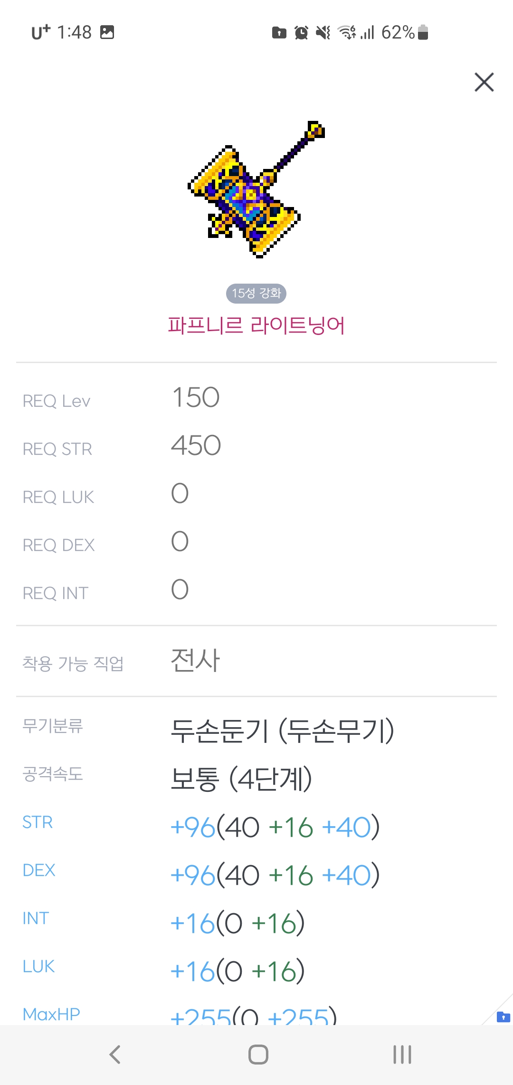This screenshot has height=1085, width=513.
Task: Tap the REQ Lev value 150
Action: point(196,397)
